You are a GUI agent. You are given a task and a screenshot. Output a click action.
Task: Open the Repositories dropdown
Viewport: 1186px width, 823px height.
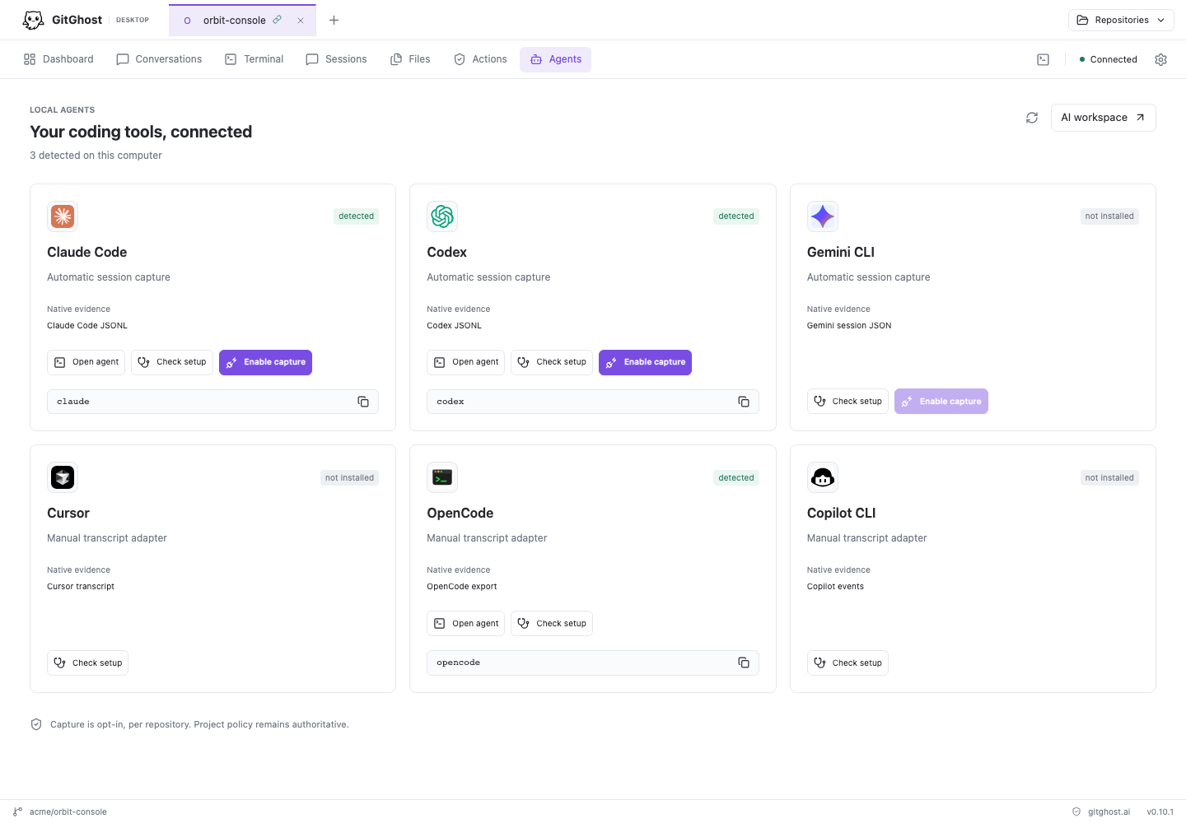coord(1121,20)
